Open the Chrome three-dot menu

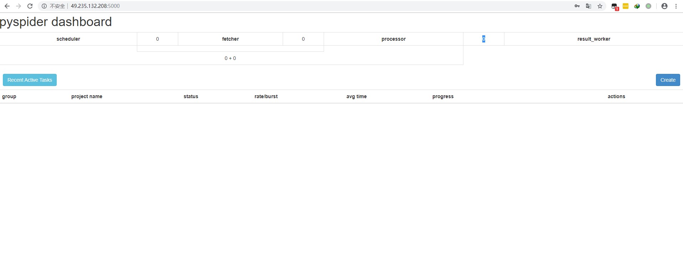(676, 6)
